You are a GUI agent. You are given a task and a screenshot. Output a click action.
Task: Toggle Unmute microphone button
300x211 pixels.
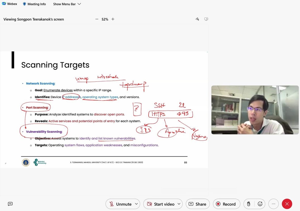(121, 204)
